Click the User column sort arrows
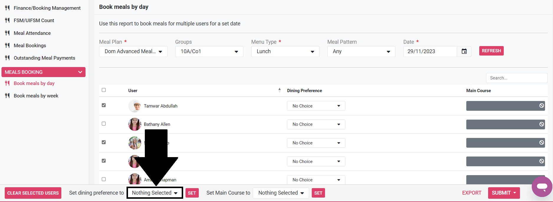This screenshot has width=553, height=202. tap(279, 90)
